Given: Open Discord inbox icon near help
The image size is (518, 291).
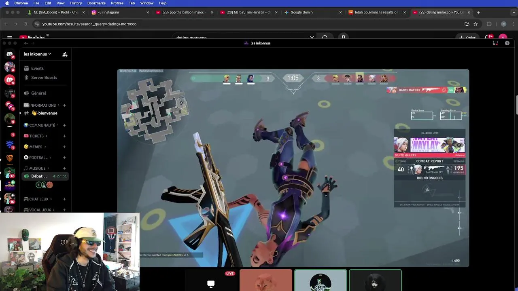Looking at the screenshot, I should [495, 43].
